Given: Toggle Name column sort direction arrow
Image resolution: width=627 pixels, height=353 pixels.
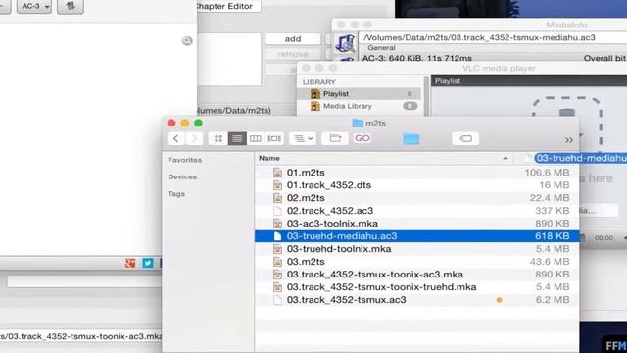Looking at the screenshot, I should pos(506,159).
